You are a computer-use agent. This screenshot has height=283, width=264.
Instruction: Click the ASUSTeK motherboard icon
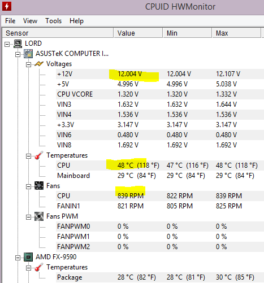[28, 54]
